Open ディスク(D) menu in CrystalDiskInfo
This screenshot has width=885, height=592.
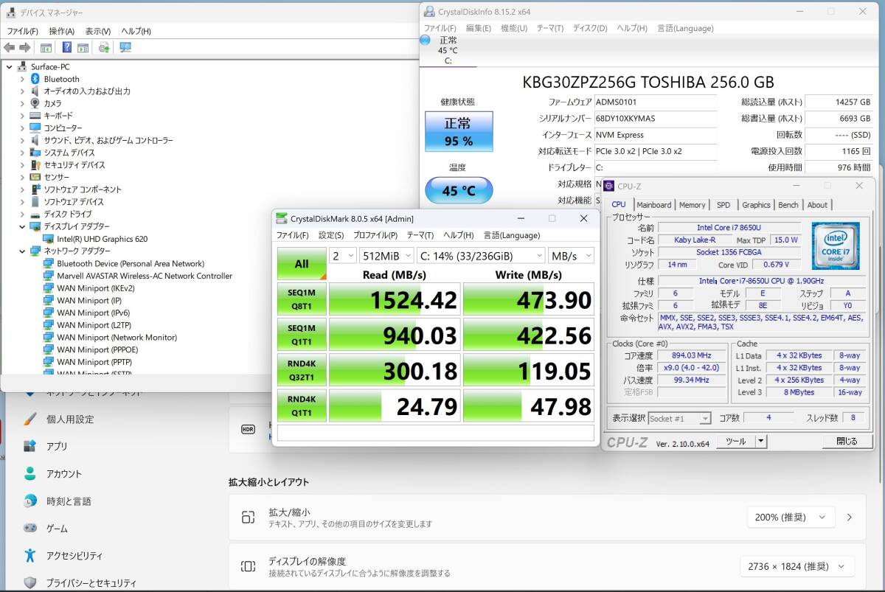pyautogui.click(x=590, y=28)
